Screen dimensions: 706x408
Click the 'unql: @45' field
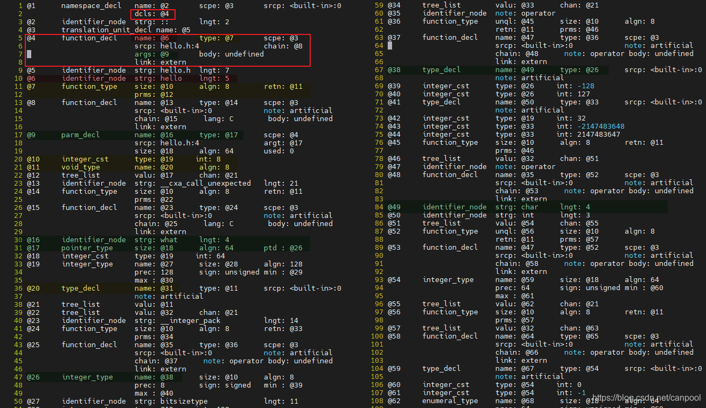515,21
